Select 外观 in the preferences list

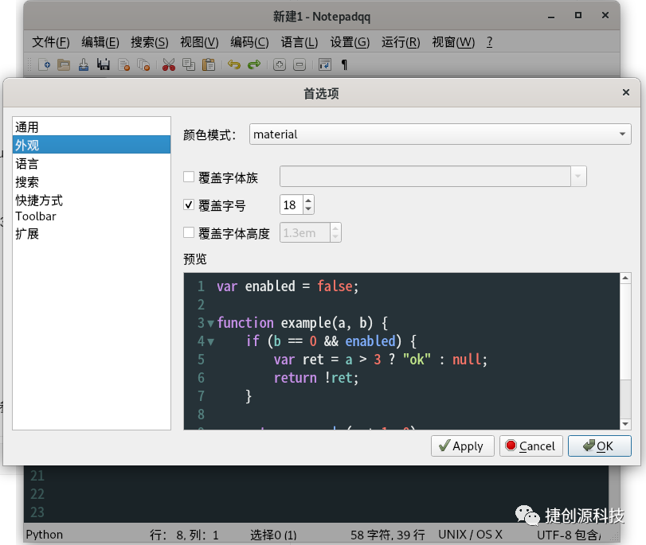coord(92,145)
